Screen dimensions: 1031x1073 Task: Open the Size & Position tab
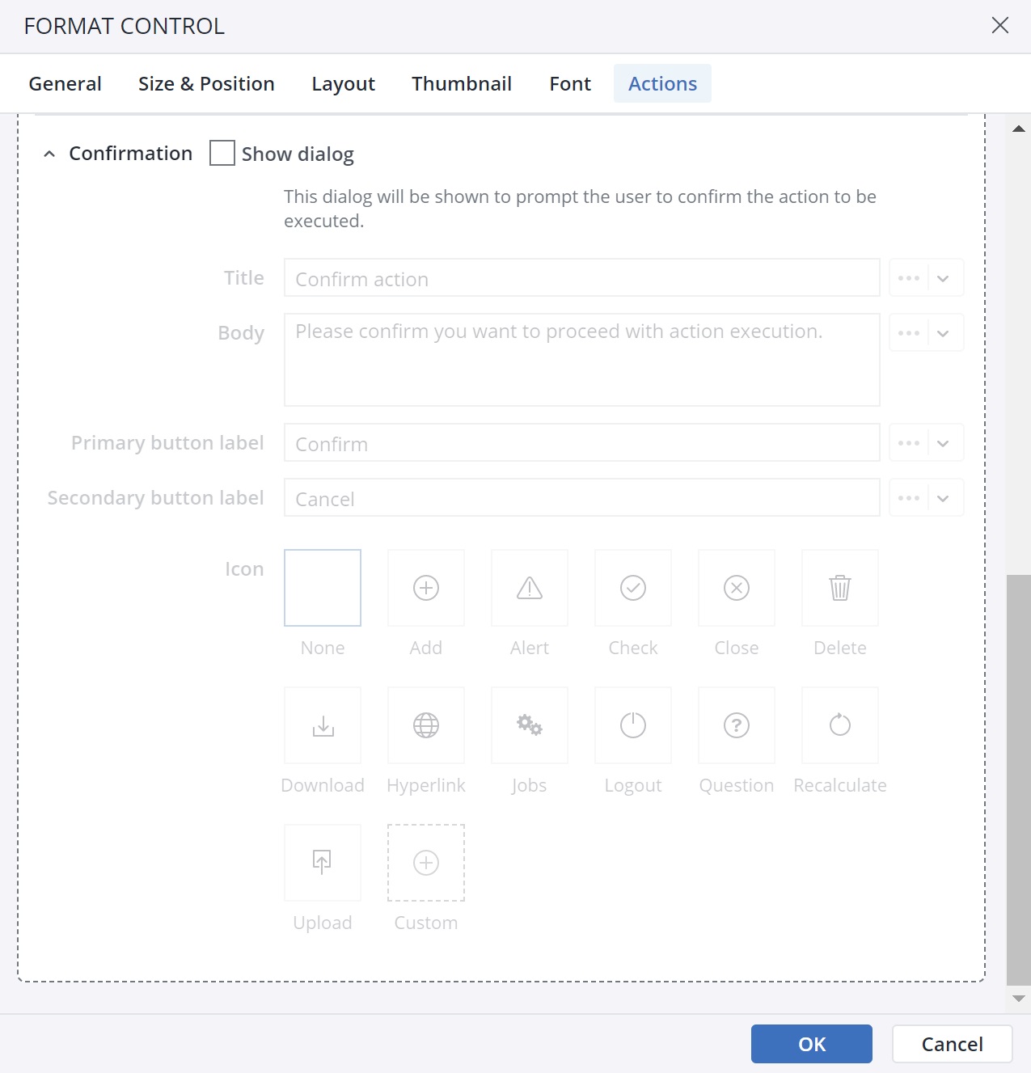click(206, 83)
